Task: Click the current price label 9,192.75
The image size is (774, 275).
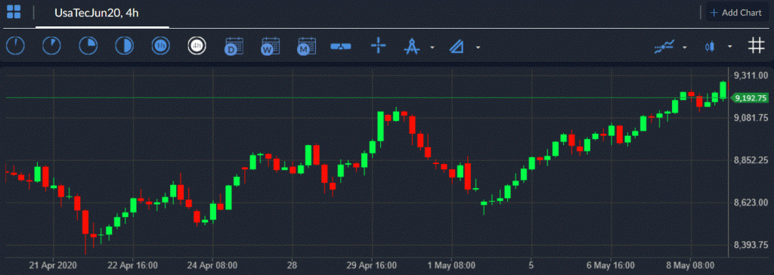Action: point(750,97)
